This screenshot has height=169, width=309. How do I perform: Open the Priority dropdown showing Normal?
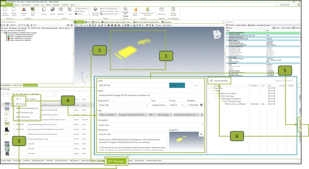tap(176, 105)
